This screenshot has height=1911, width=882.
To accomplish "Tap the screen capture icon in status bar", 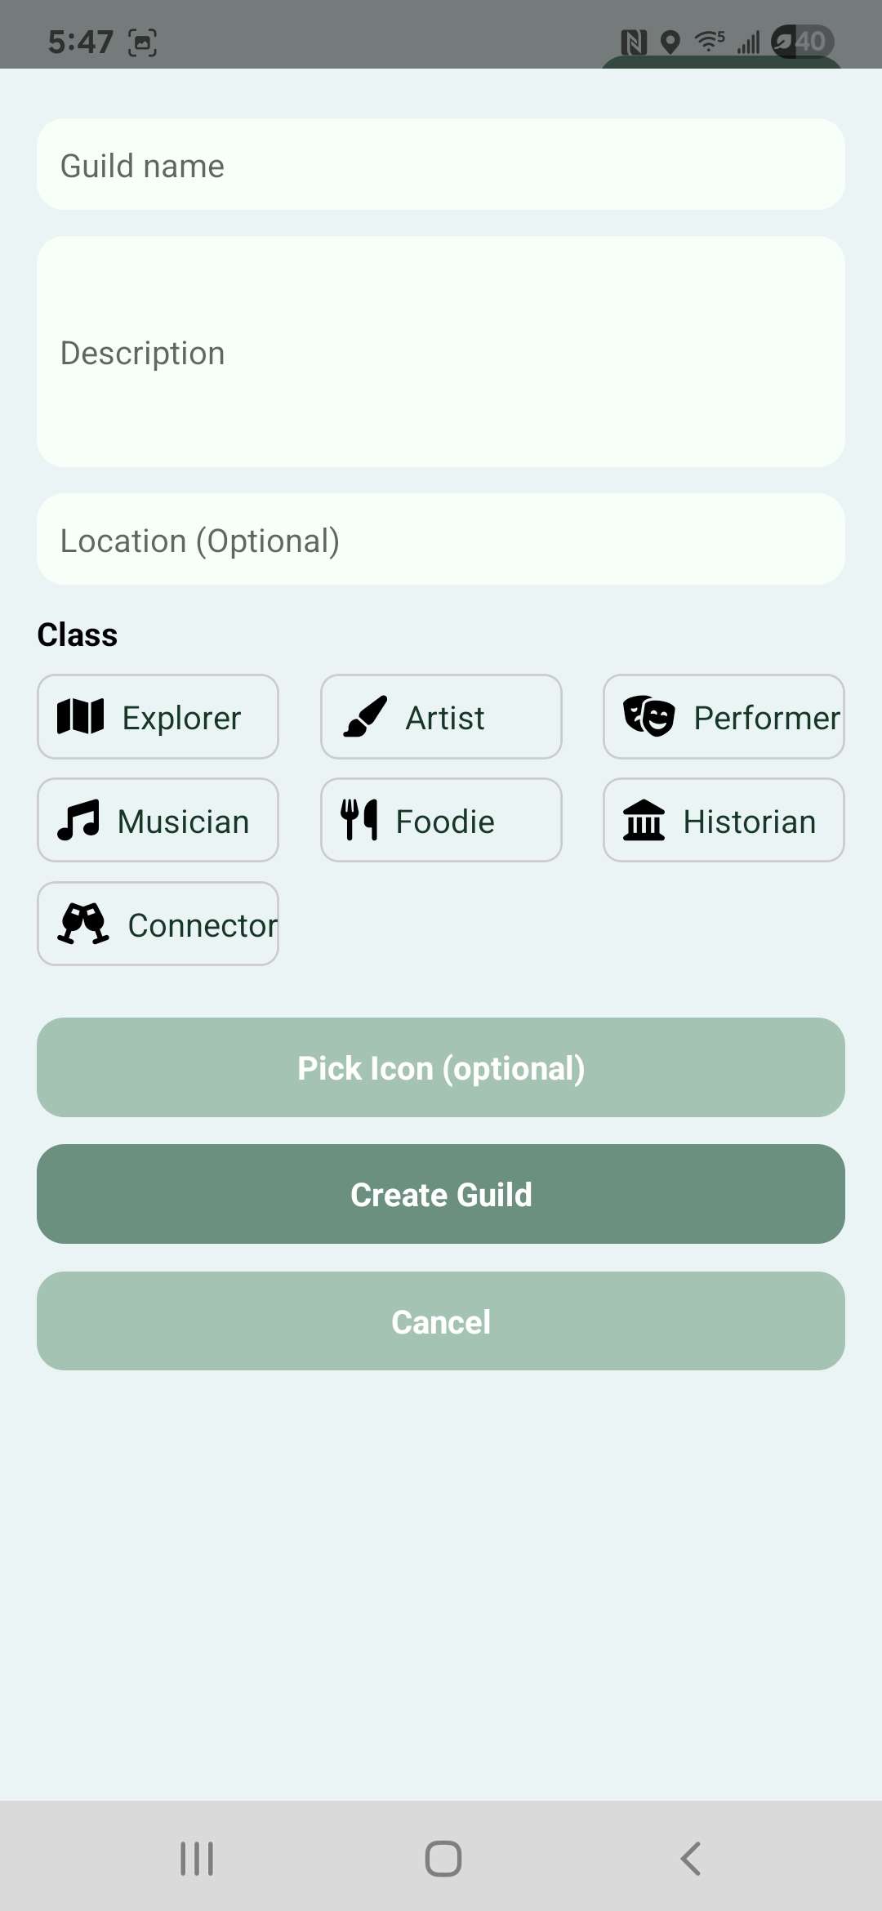I will pos(143,42).
